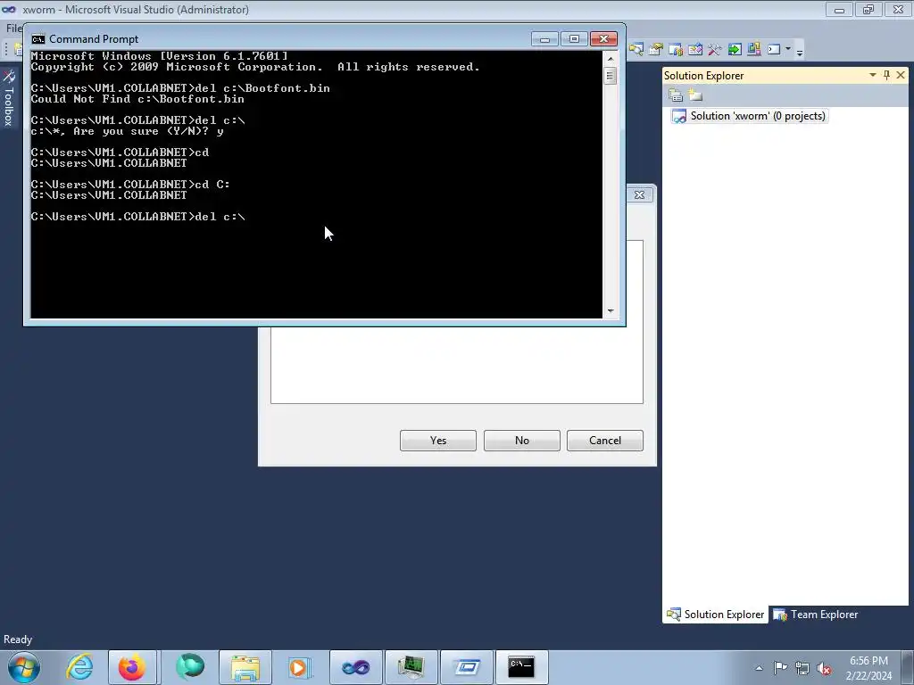Launch Internet Explorer from the taskbar
This screenshot has height=685, width=914.
(79, 667)
